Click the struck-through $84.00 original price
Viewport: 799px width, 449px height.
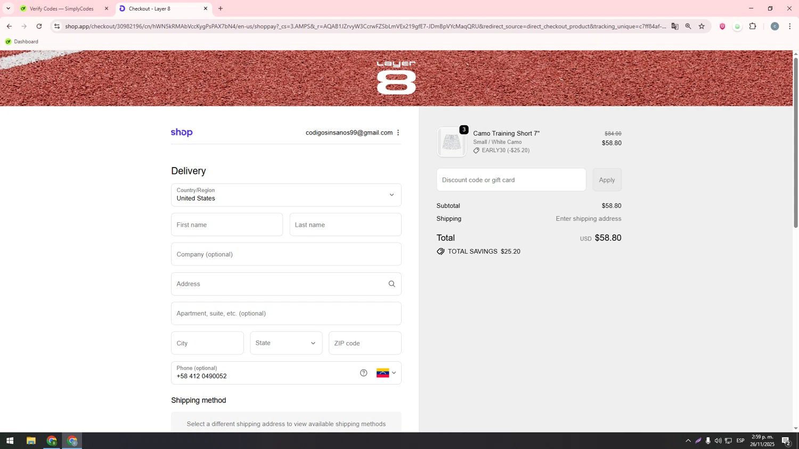(613, 134)
